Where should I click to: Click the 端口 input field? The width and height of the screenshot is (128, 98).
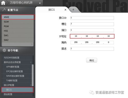click(92, 30)
